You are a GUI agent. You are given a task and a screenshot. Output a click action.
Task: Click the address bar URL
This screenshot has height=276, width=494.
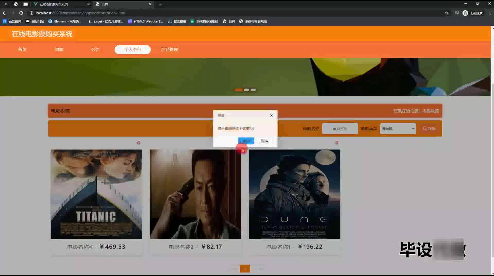coord(81,13)
